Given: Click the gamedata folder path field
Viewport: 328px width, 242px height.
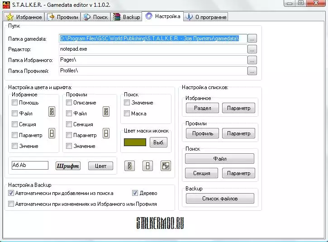Looking at the screenshot, I should (153, 38).
